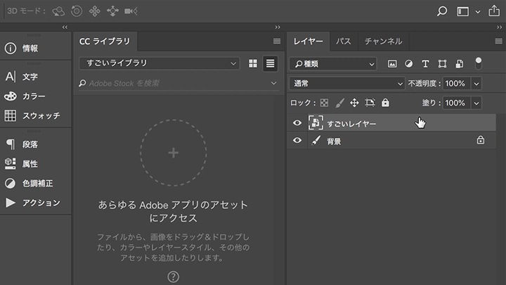This screenshot has height=285, width=506.
Task: Click the search magnifier icon
Action: 442,11
